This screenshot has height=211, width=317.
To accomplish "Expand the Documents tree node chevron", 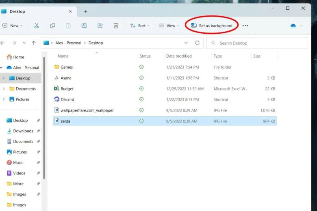I will (4, 89).
